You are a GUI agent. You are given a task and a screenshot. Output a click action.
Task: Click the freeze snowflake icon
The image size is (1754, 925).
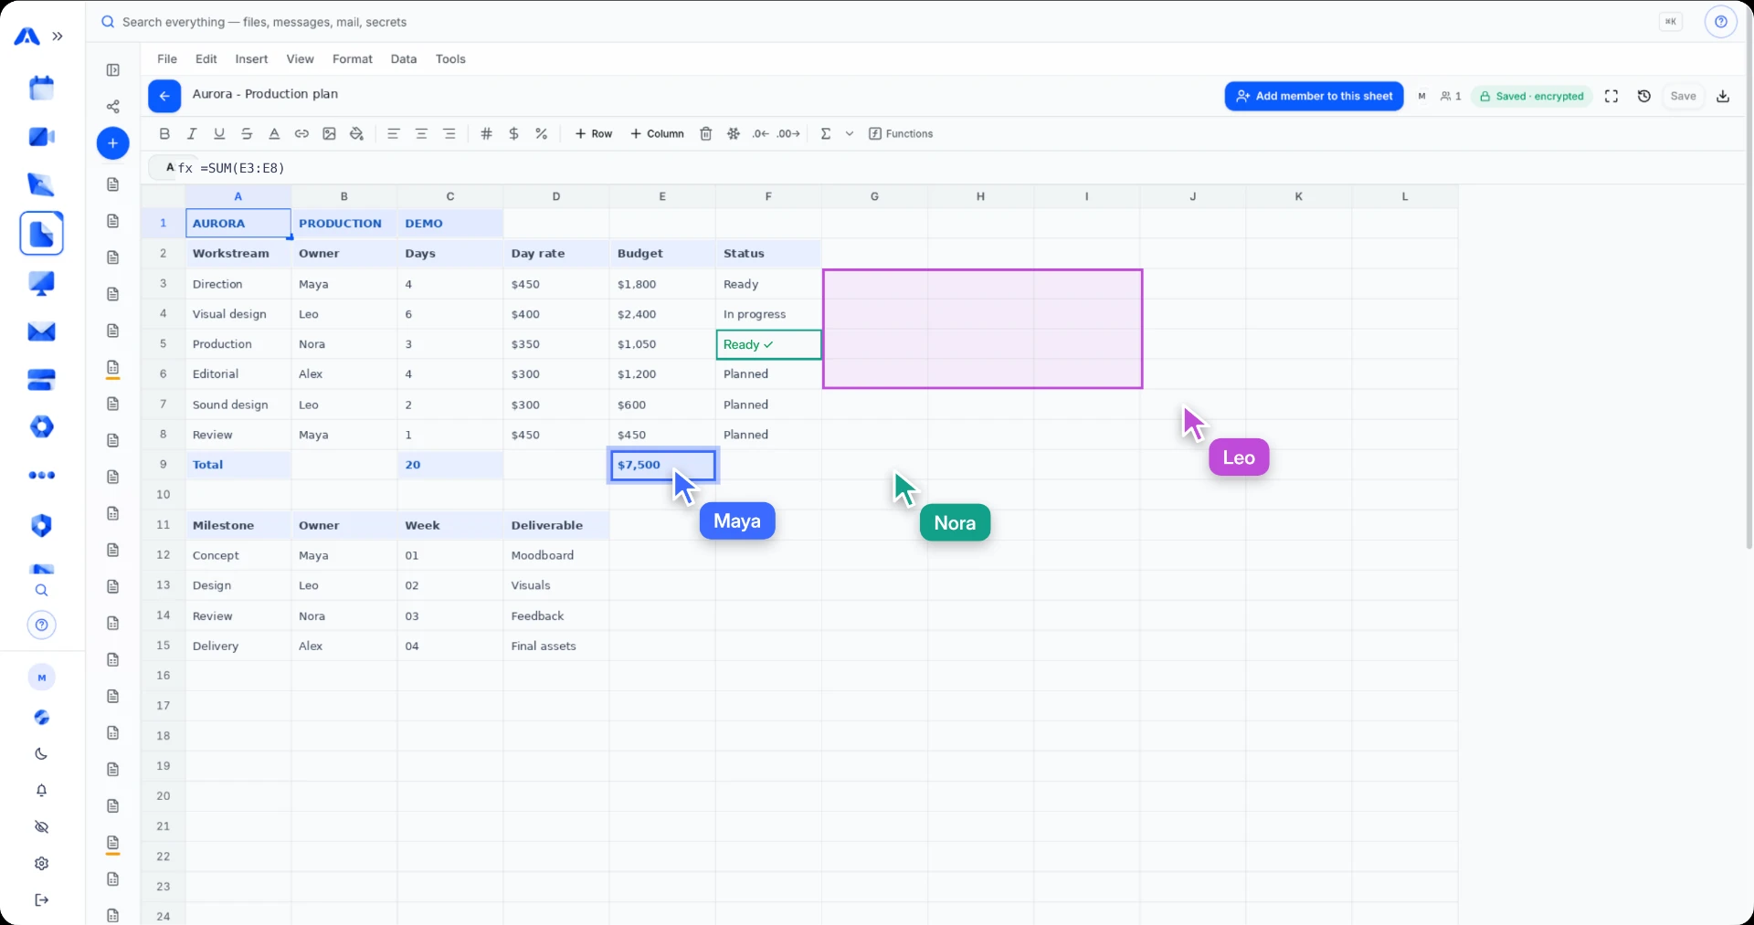pyautogui.click(x=733, y=134)
